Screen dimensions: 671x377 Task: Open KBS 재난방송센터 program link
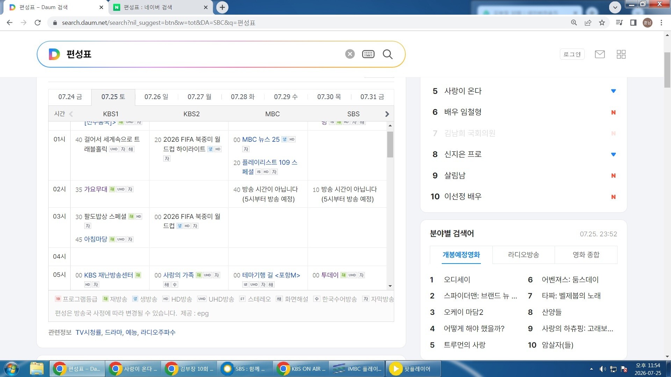pos(108,275)
